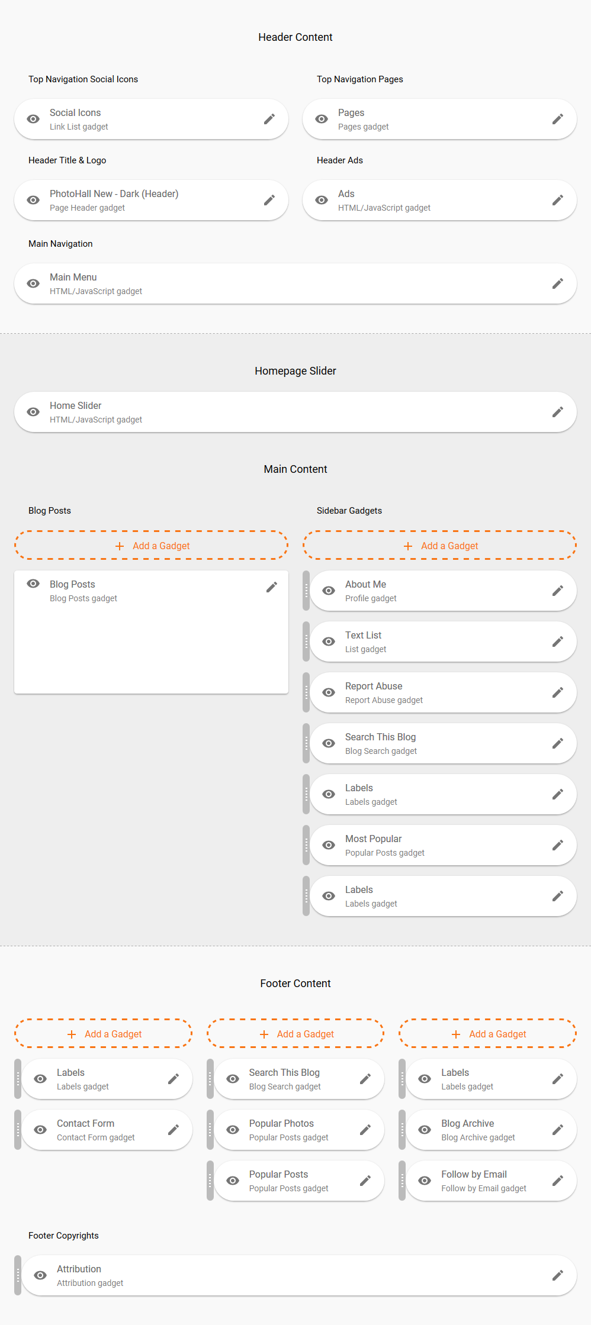
Task: Click the edit pencil for Follow by Email
Action: coord(557,1181)
